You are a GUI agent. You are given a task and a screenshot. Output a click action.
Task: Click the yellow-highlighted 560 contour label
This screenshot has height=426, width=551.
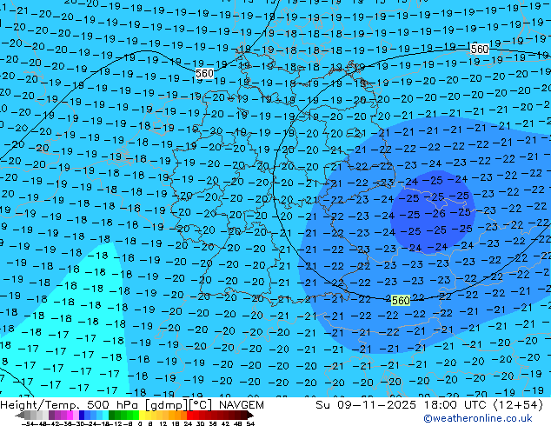[401, 301]
